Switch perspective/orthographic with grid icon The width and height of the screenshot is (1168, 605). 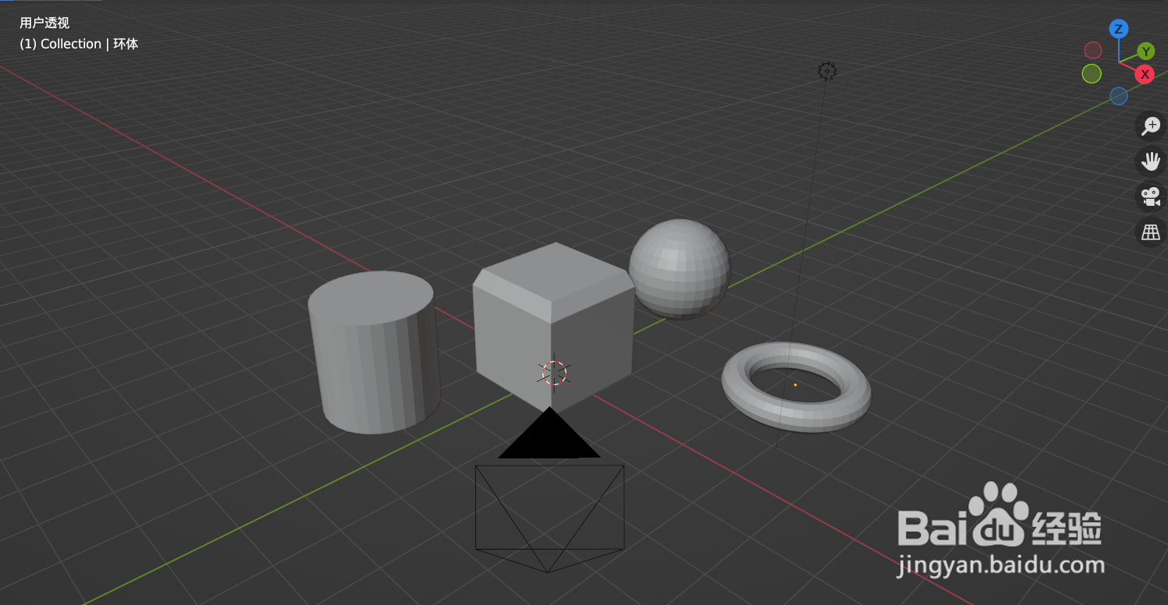coord(1150,232)
